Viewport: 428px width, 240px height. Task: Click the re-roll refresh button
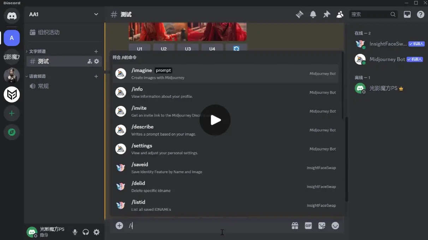[x=236, y=48]
